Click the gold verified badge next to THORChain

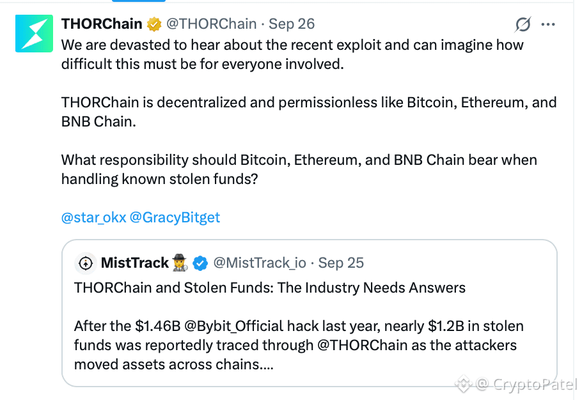pos(154,24)
